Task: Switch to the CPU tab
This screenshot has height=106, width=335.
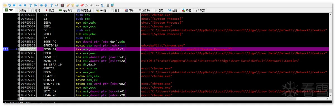Action: (9, 10)
